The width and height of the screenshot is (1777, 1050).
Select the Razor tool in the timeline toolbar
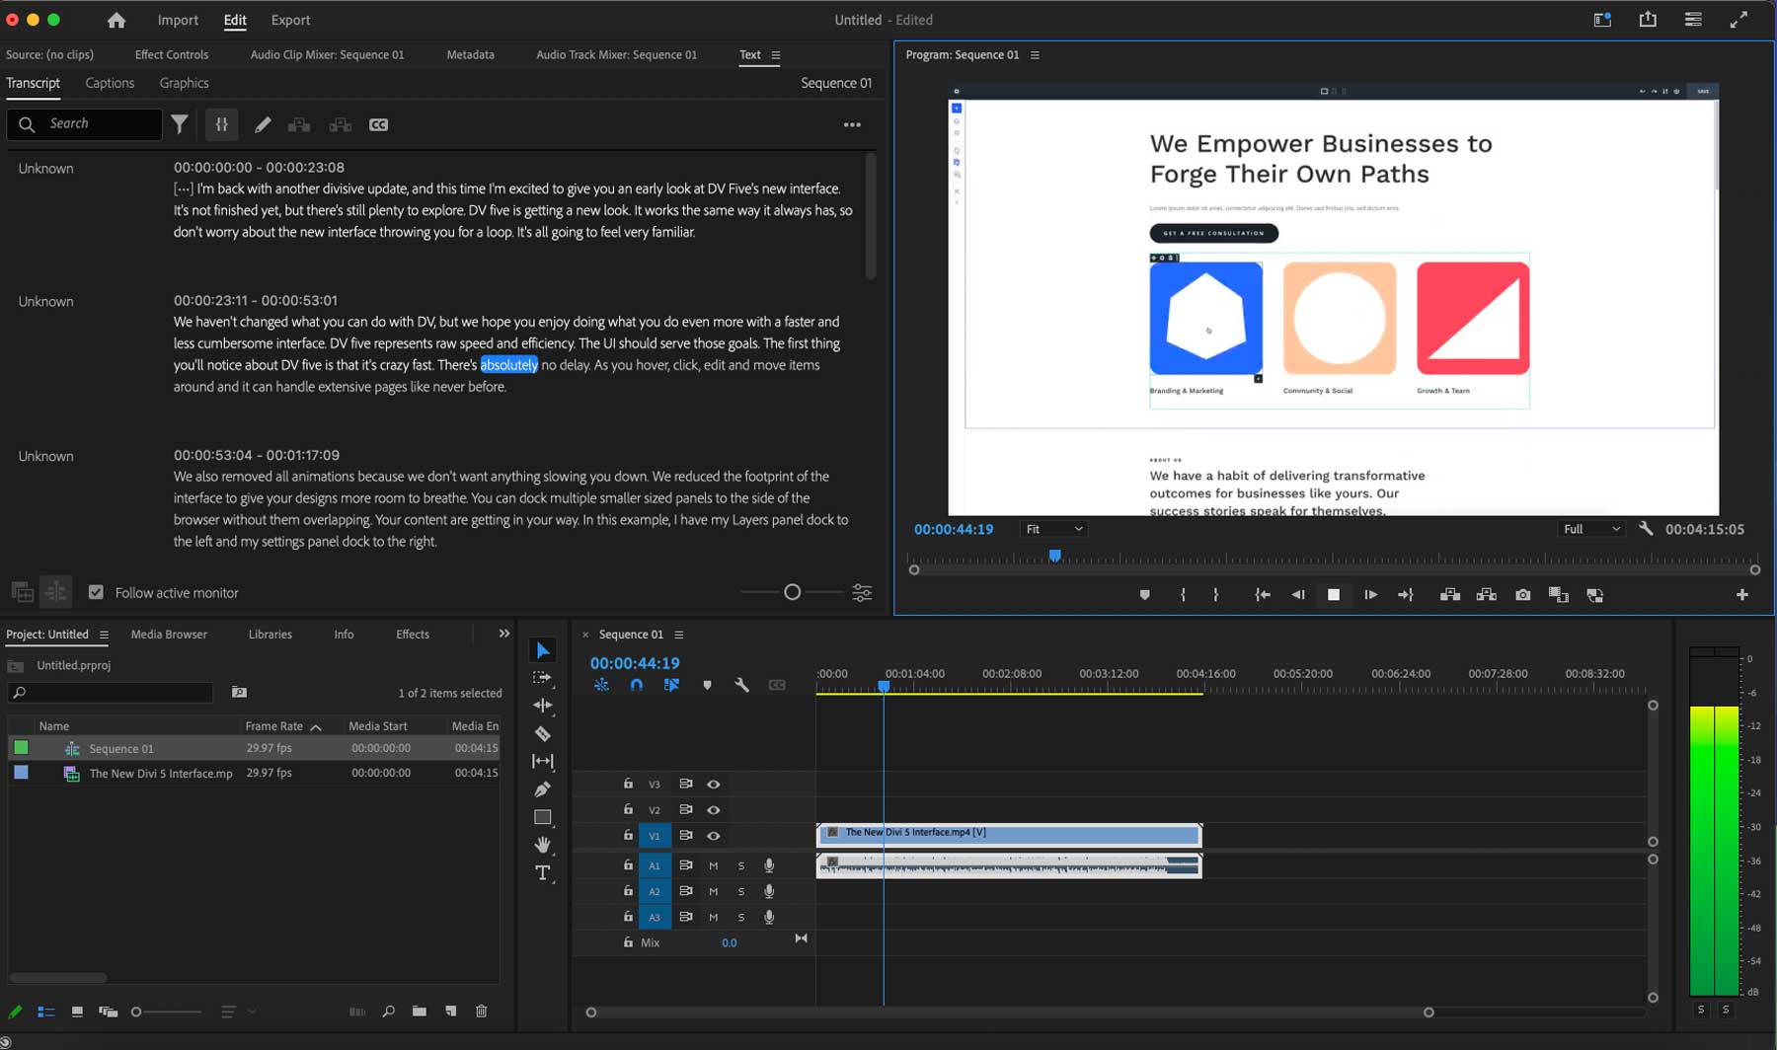coord(543,733)
